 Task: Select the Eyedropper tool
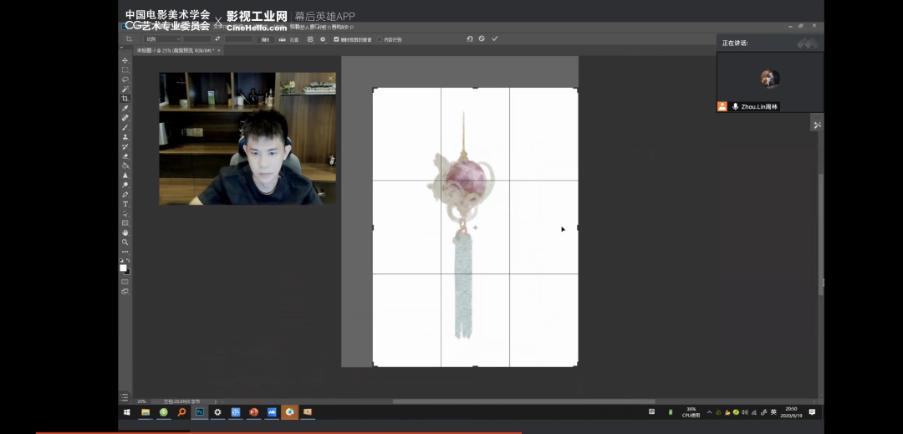coord(125,108)
